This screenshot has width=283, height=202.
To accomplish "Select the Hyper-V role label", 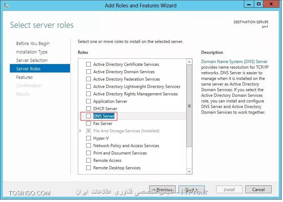I will pyautogui.click(x=101, y=138).
